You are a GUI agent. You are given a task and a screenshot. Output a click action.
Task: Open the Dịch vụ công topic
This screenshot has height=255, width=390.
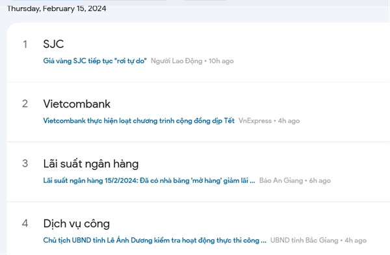[76, 224]
